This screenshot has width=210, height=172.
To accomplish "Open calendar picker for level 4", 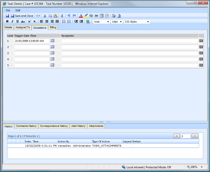I will coord(52,59).
